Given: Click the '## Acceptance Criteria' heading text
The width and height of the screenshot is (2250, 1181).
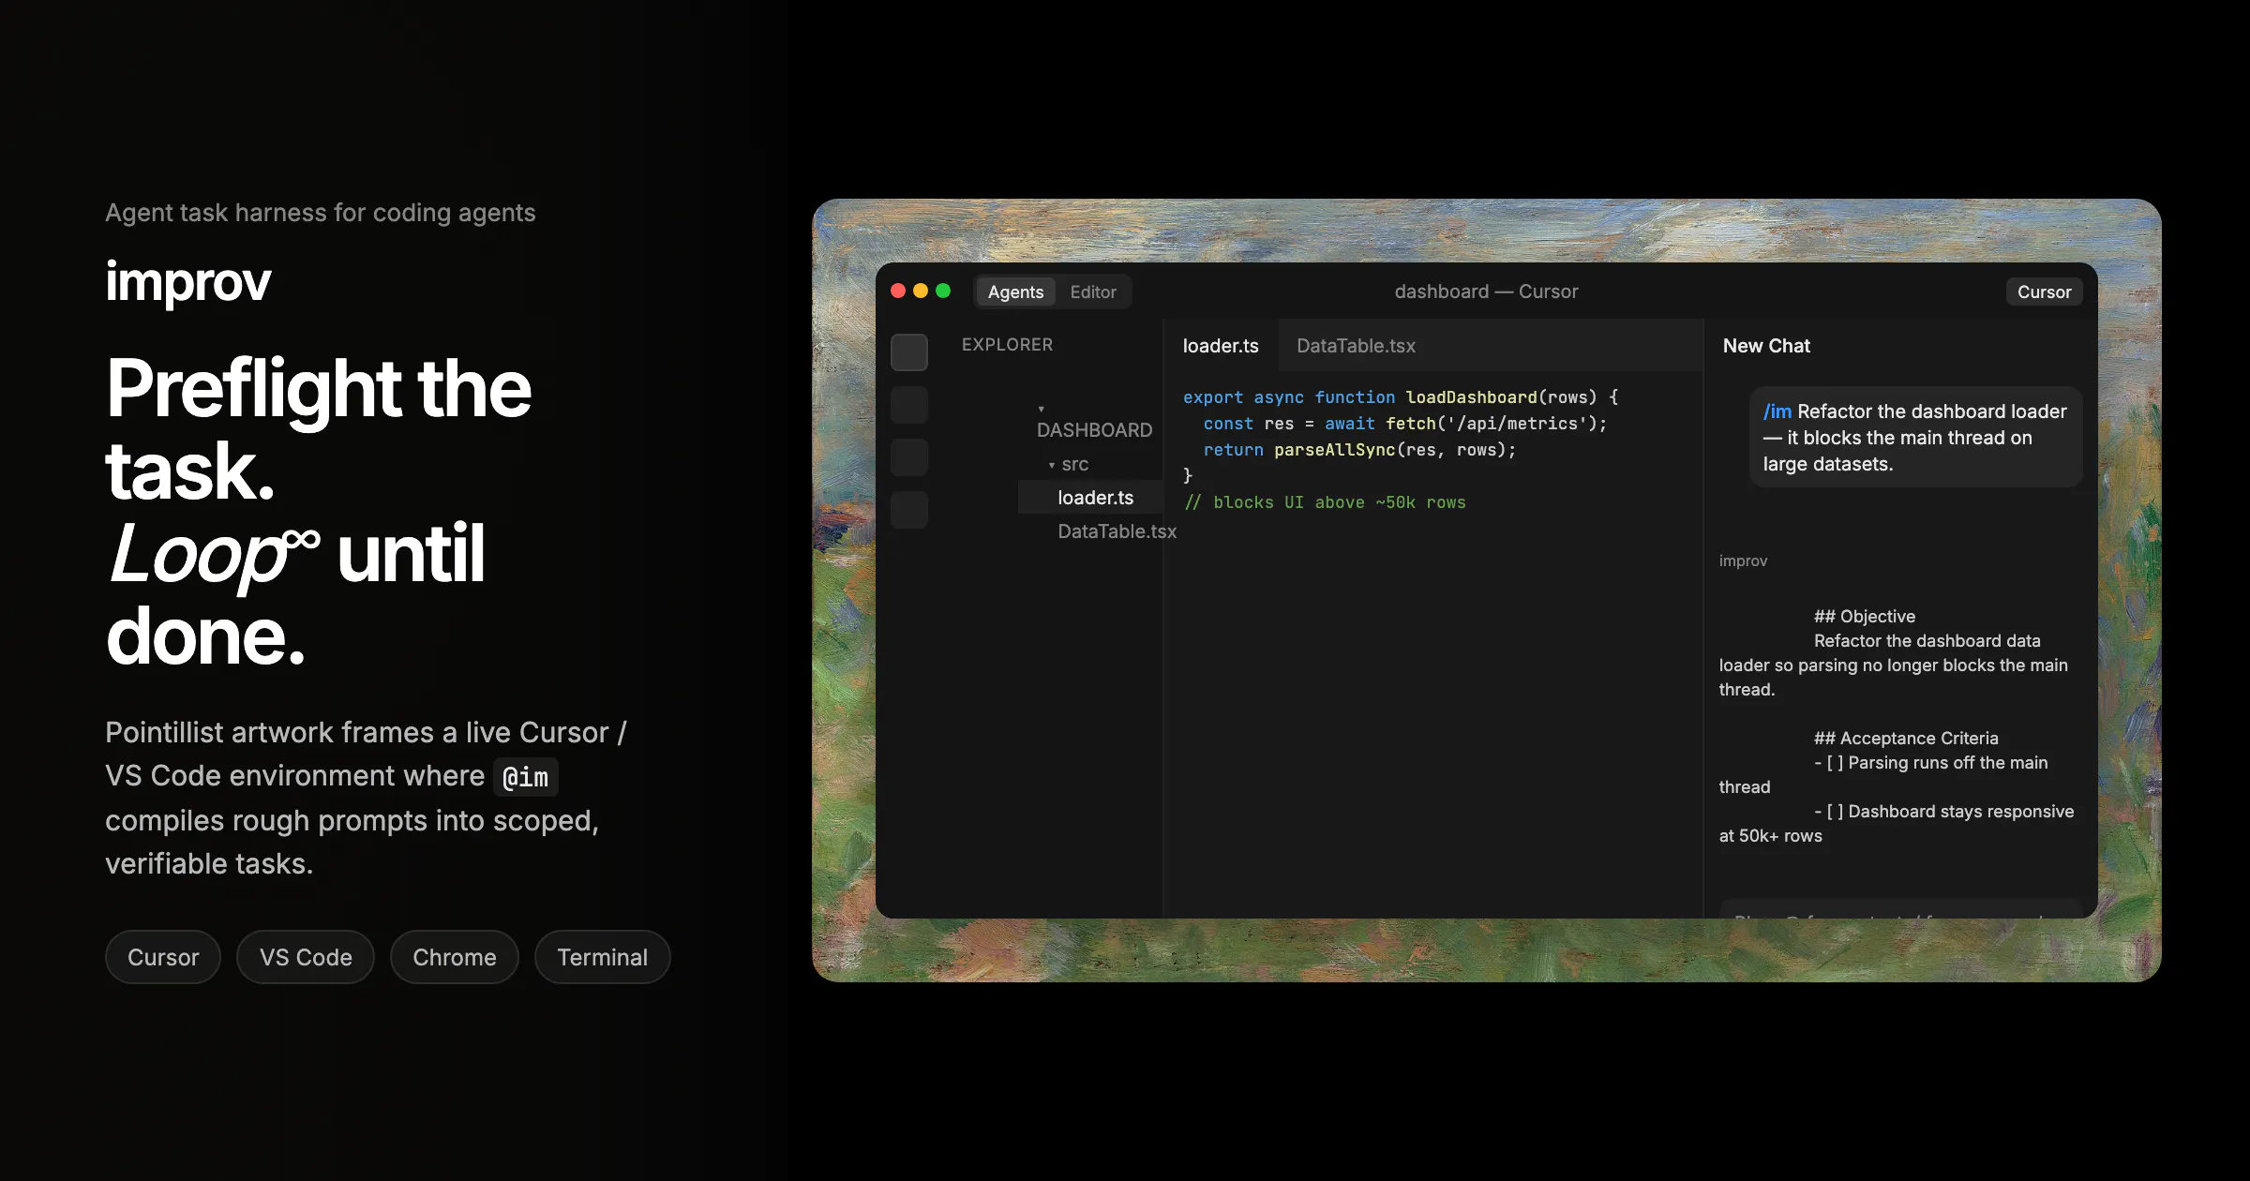Looking at the screenshot, I should (x=1906, y=739).
